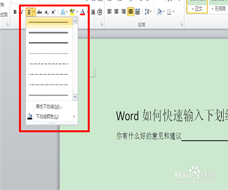Align text right
228x190 pixels.
click(x=123, y=11)
